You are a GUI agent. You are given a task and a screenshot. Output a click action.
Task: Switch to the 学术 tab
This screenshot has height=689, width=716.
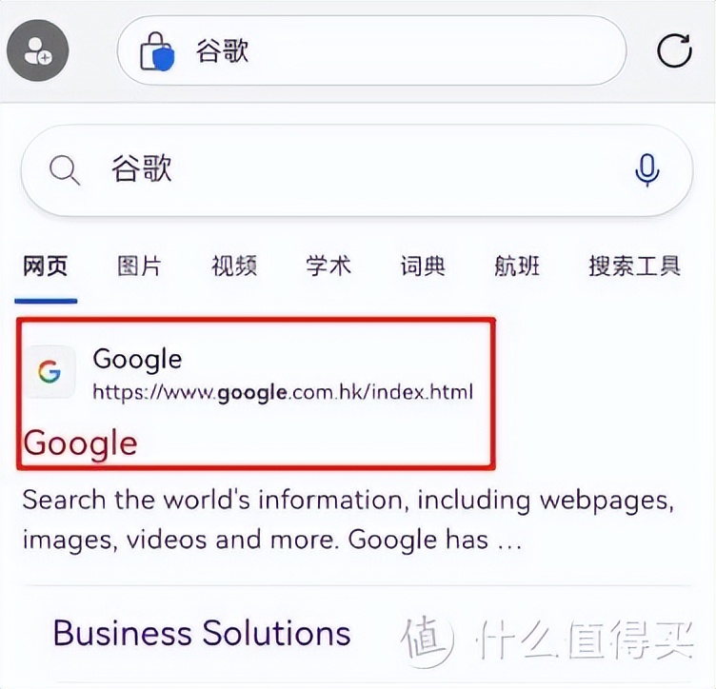coord(328,266)
